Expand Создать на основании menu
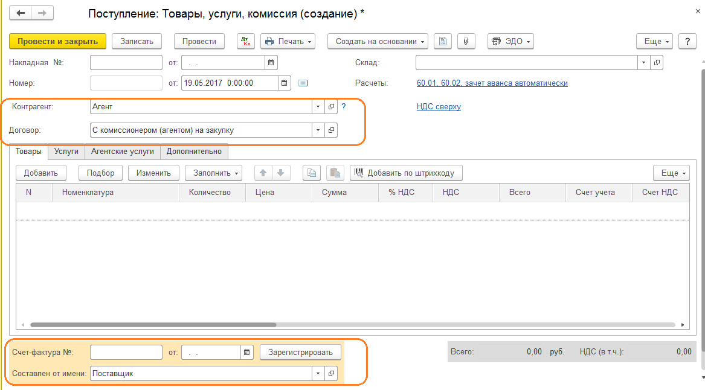The height and width of the screenshot is (390, 705). 378,41
